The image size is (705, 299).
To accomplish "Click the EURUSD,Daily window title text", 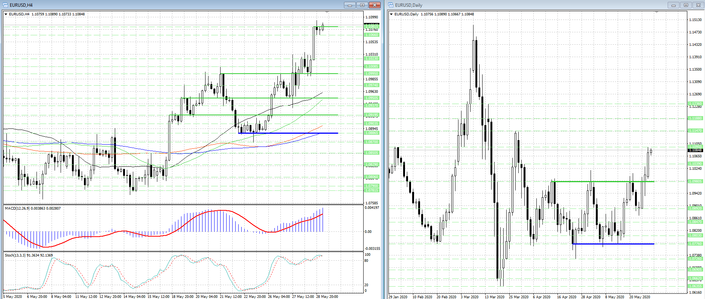I will (409, 5).
